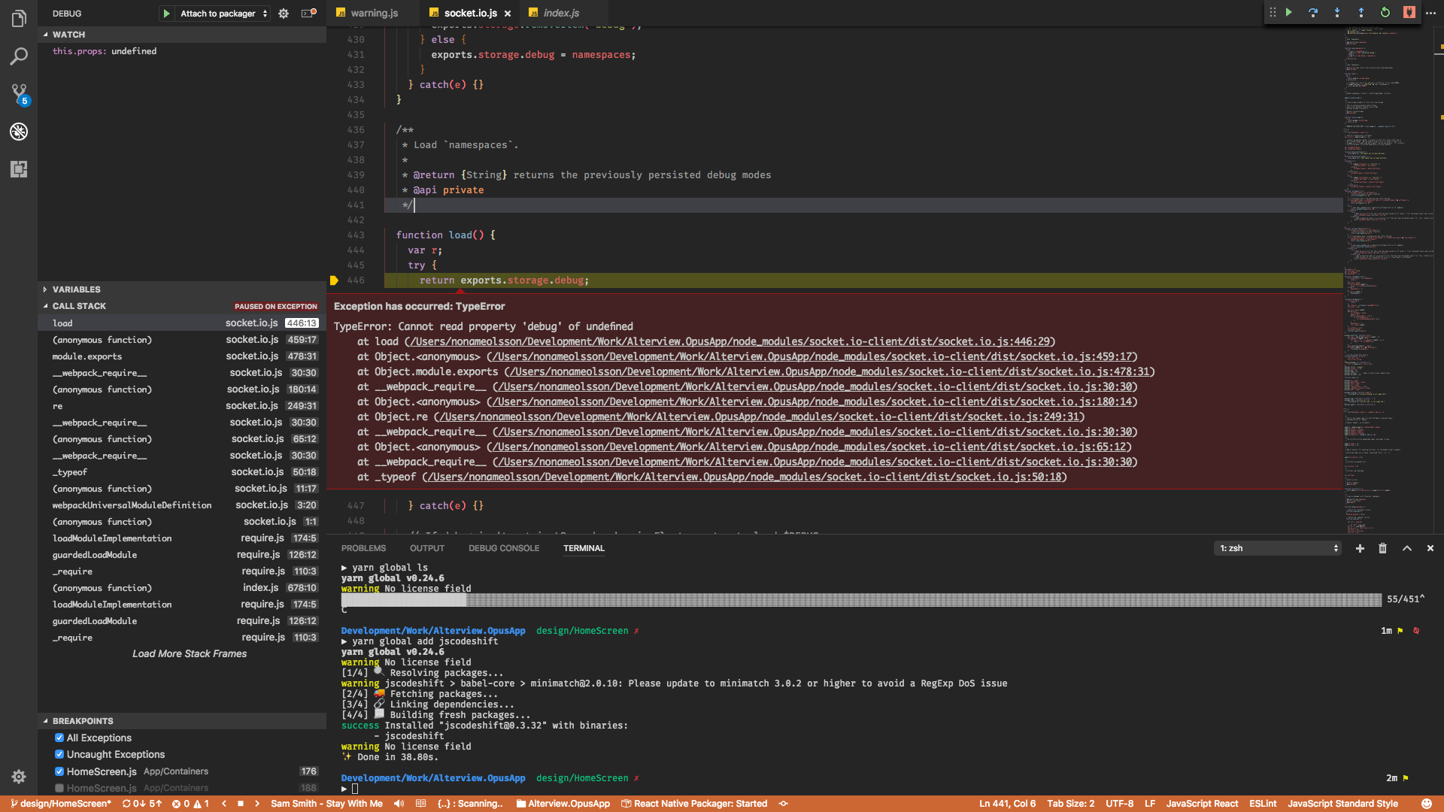
Task: Switch to the warning.js editor tab
Action: pos(374,13)
